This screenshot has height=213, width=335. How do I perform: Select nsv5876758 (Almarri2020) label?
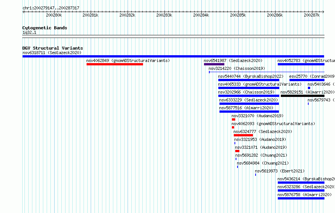pyautogui.click(x=305, y=195)
